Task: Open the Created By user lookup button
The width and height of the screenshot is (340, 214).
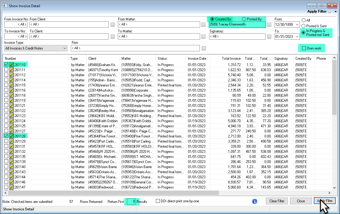Action: click(269, 25)
